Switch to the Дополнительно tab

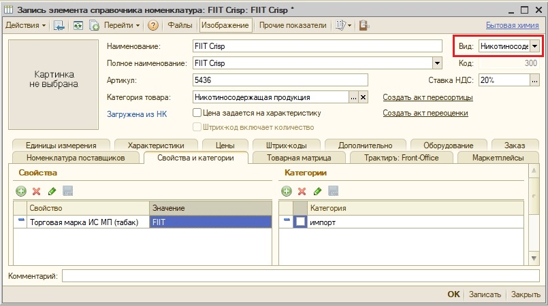[365, 145]
